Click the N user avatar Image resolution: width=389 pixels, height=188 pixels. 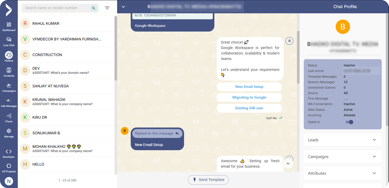(9, 181)
